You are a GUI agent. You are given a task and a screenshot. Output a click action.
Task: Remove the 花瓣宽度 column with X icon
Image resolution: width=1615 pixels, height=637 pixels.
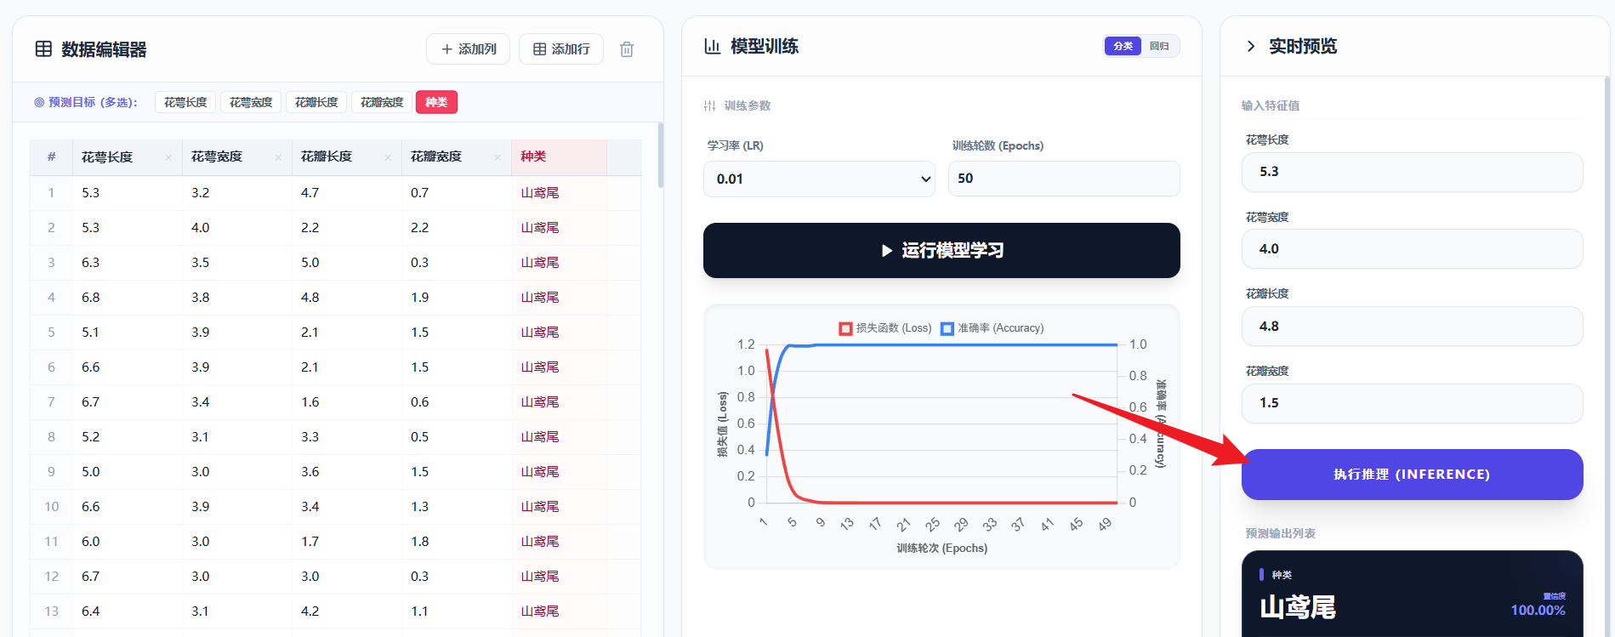coord(498,157)
